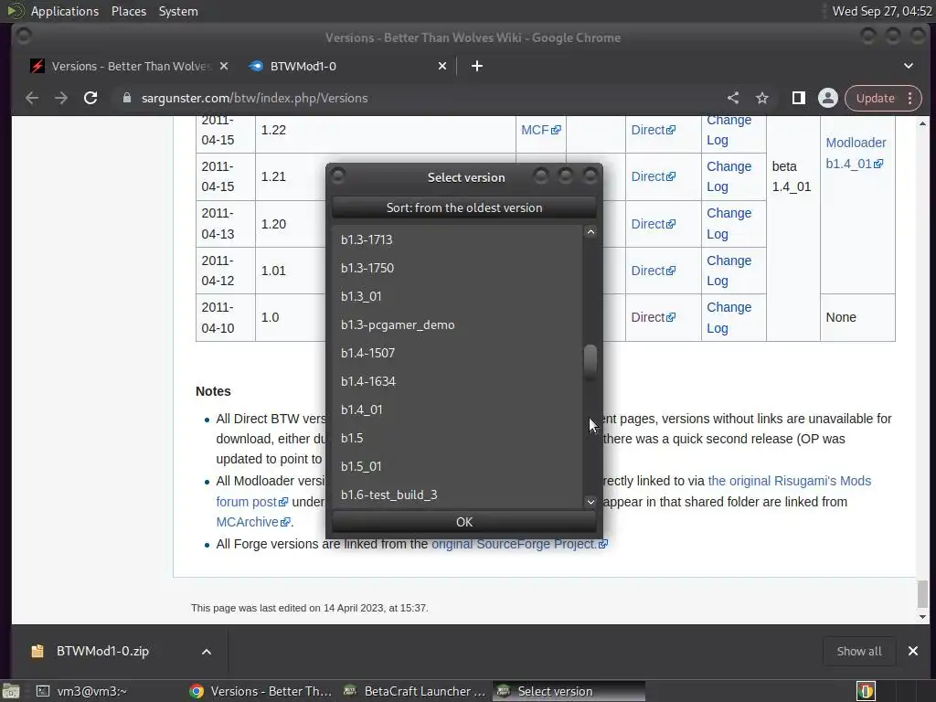Go back in Chrome's page history
936x702 pixels.
click(x=32, y=98)
